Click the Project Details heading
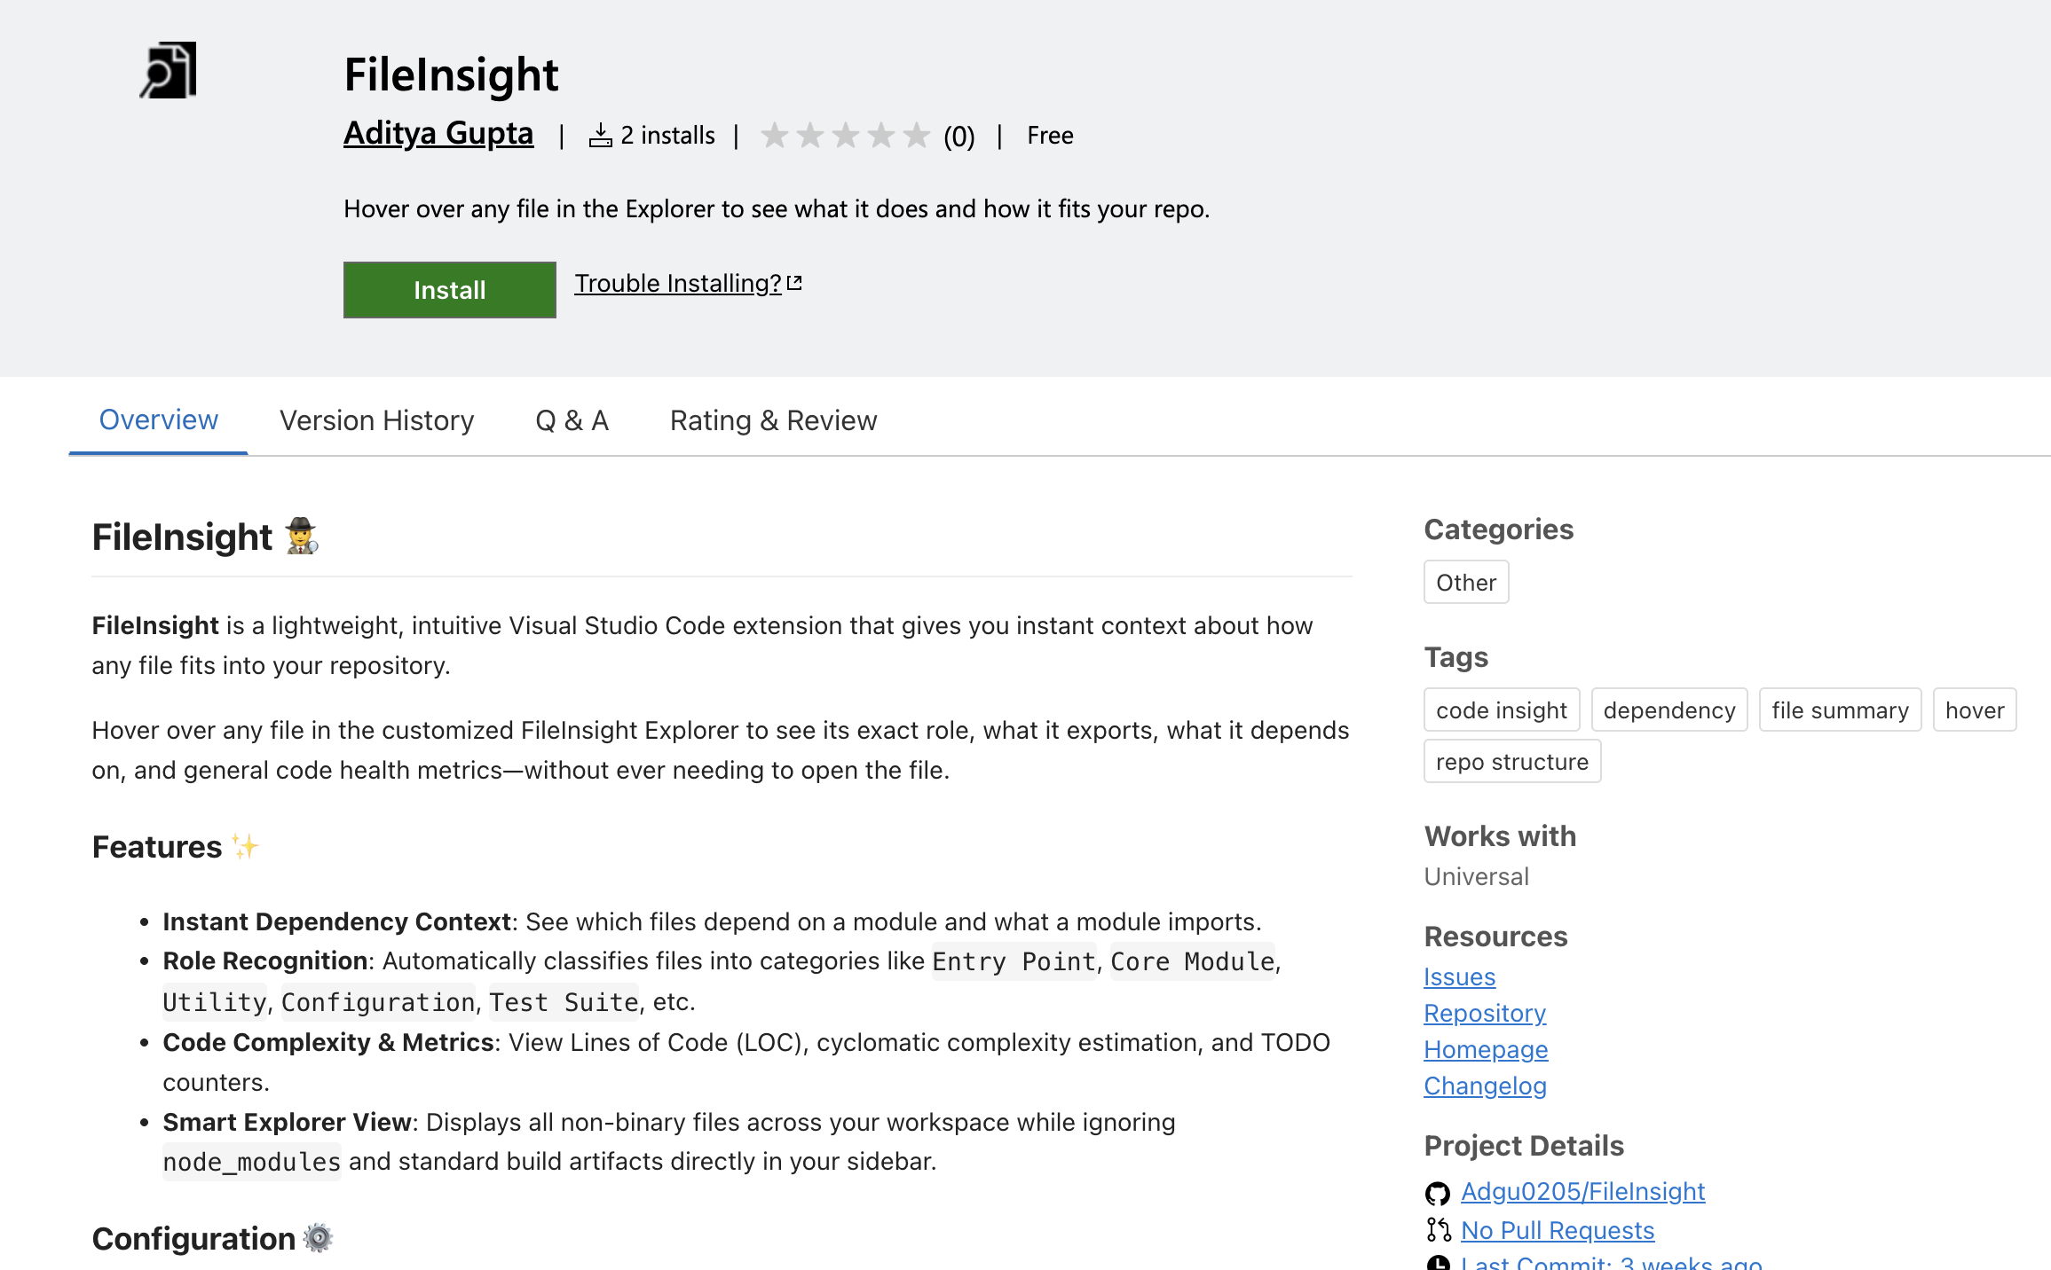2051x1270 pixels. [1524, 1146]
